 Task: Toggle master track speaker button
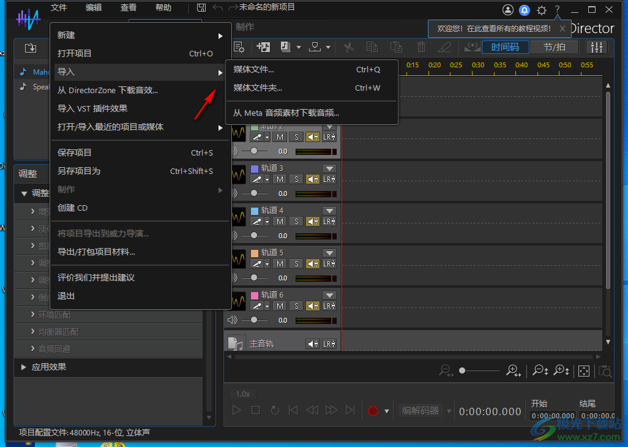tap(313, 344)
